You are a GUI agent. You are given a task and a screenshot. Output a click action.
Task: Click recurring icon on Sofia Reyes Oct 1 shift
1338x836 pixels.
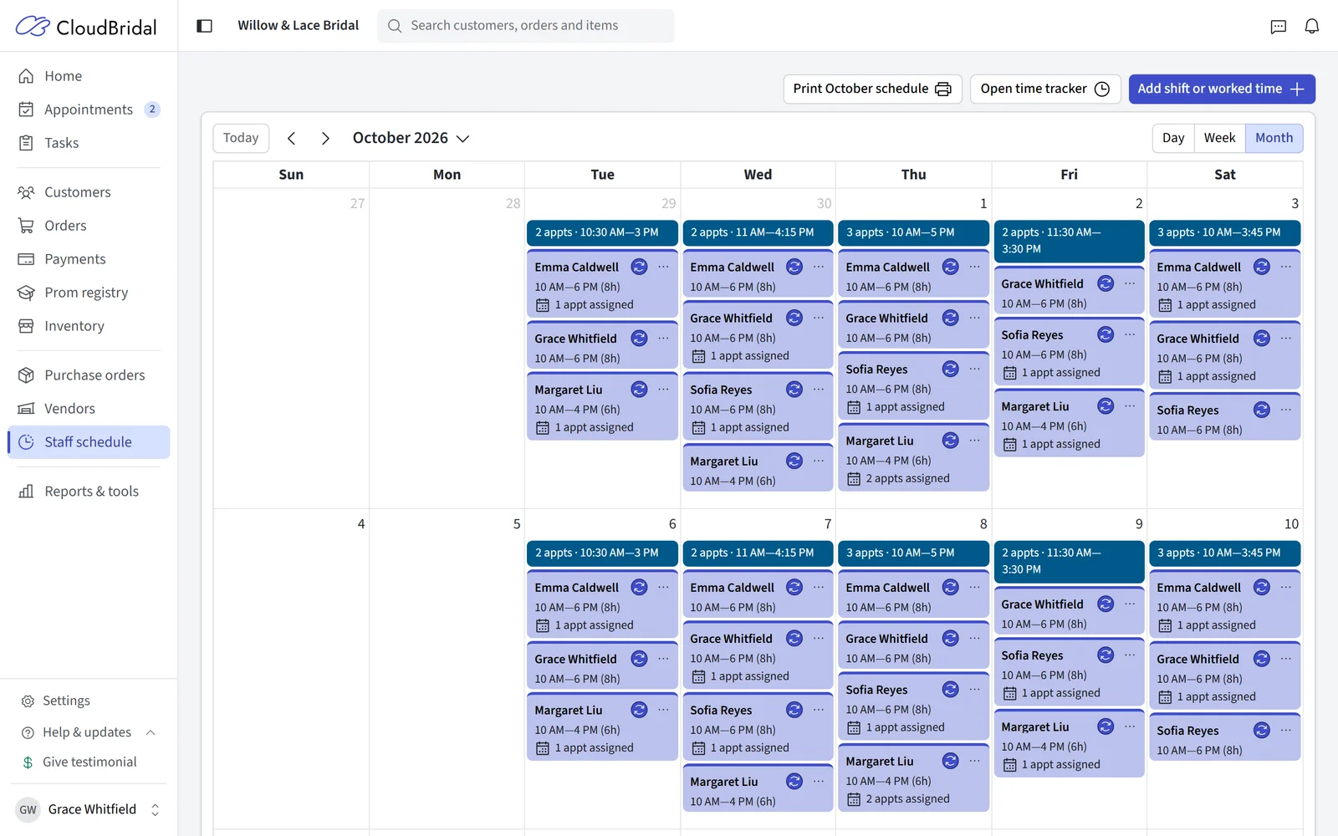click(950, 369)
